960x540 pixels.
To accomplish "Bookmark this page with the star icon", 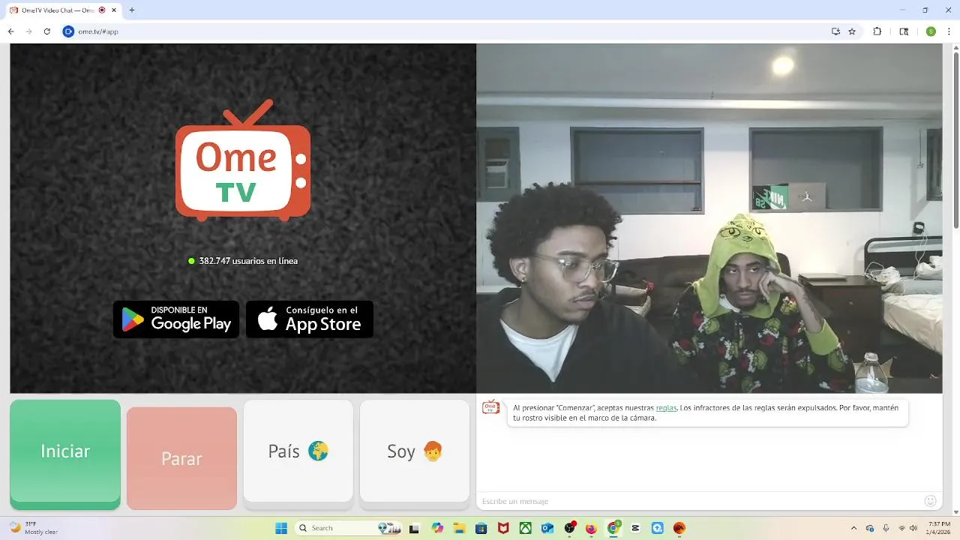I will (852, 31).
